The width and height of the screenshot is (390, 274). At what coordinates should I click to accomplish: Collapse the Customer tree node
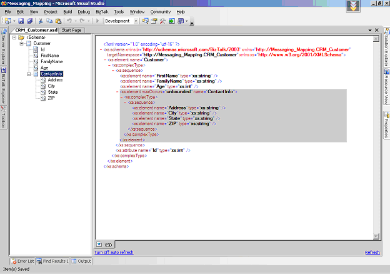coord(22,44)
